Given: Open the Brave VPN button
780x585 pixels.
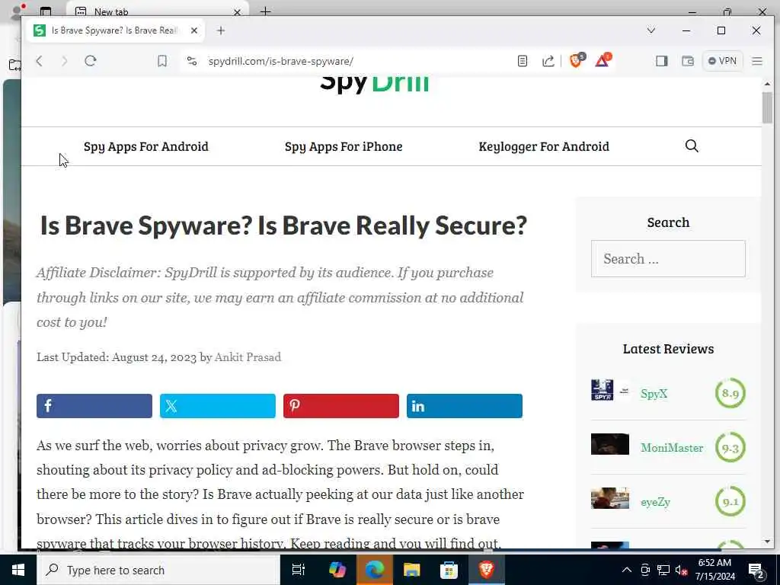Looking at the screenshot, I should click(722, 61).
